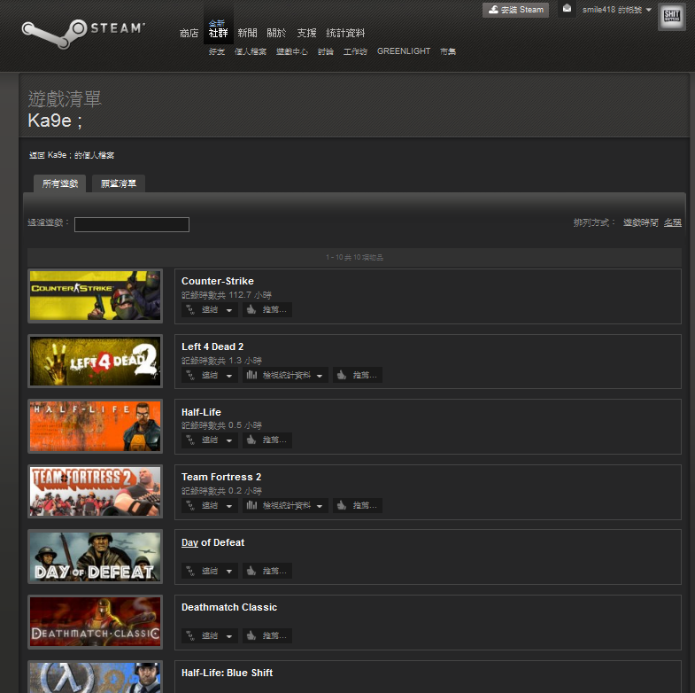
Task: Go to Workshop submenu link
Action: [x=355, y=51]
